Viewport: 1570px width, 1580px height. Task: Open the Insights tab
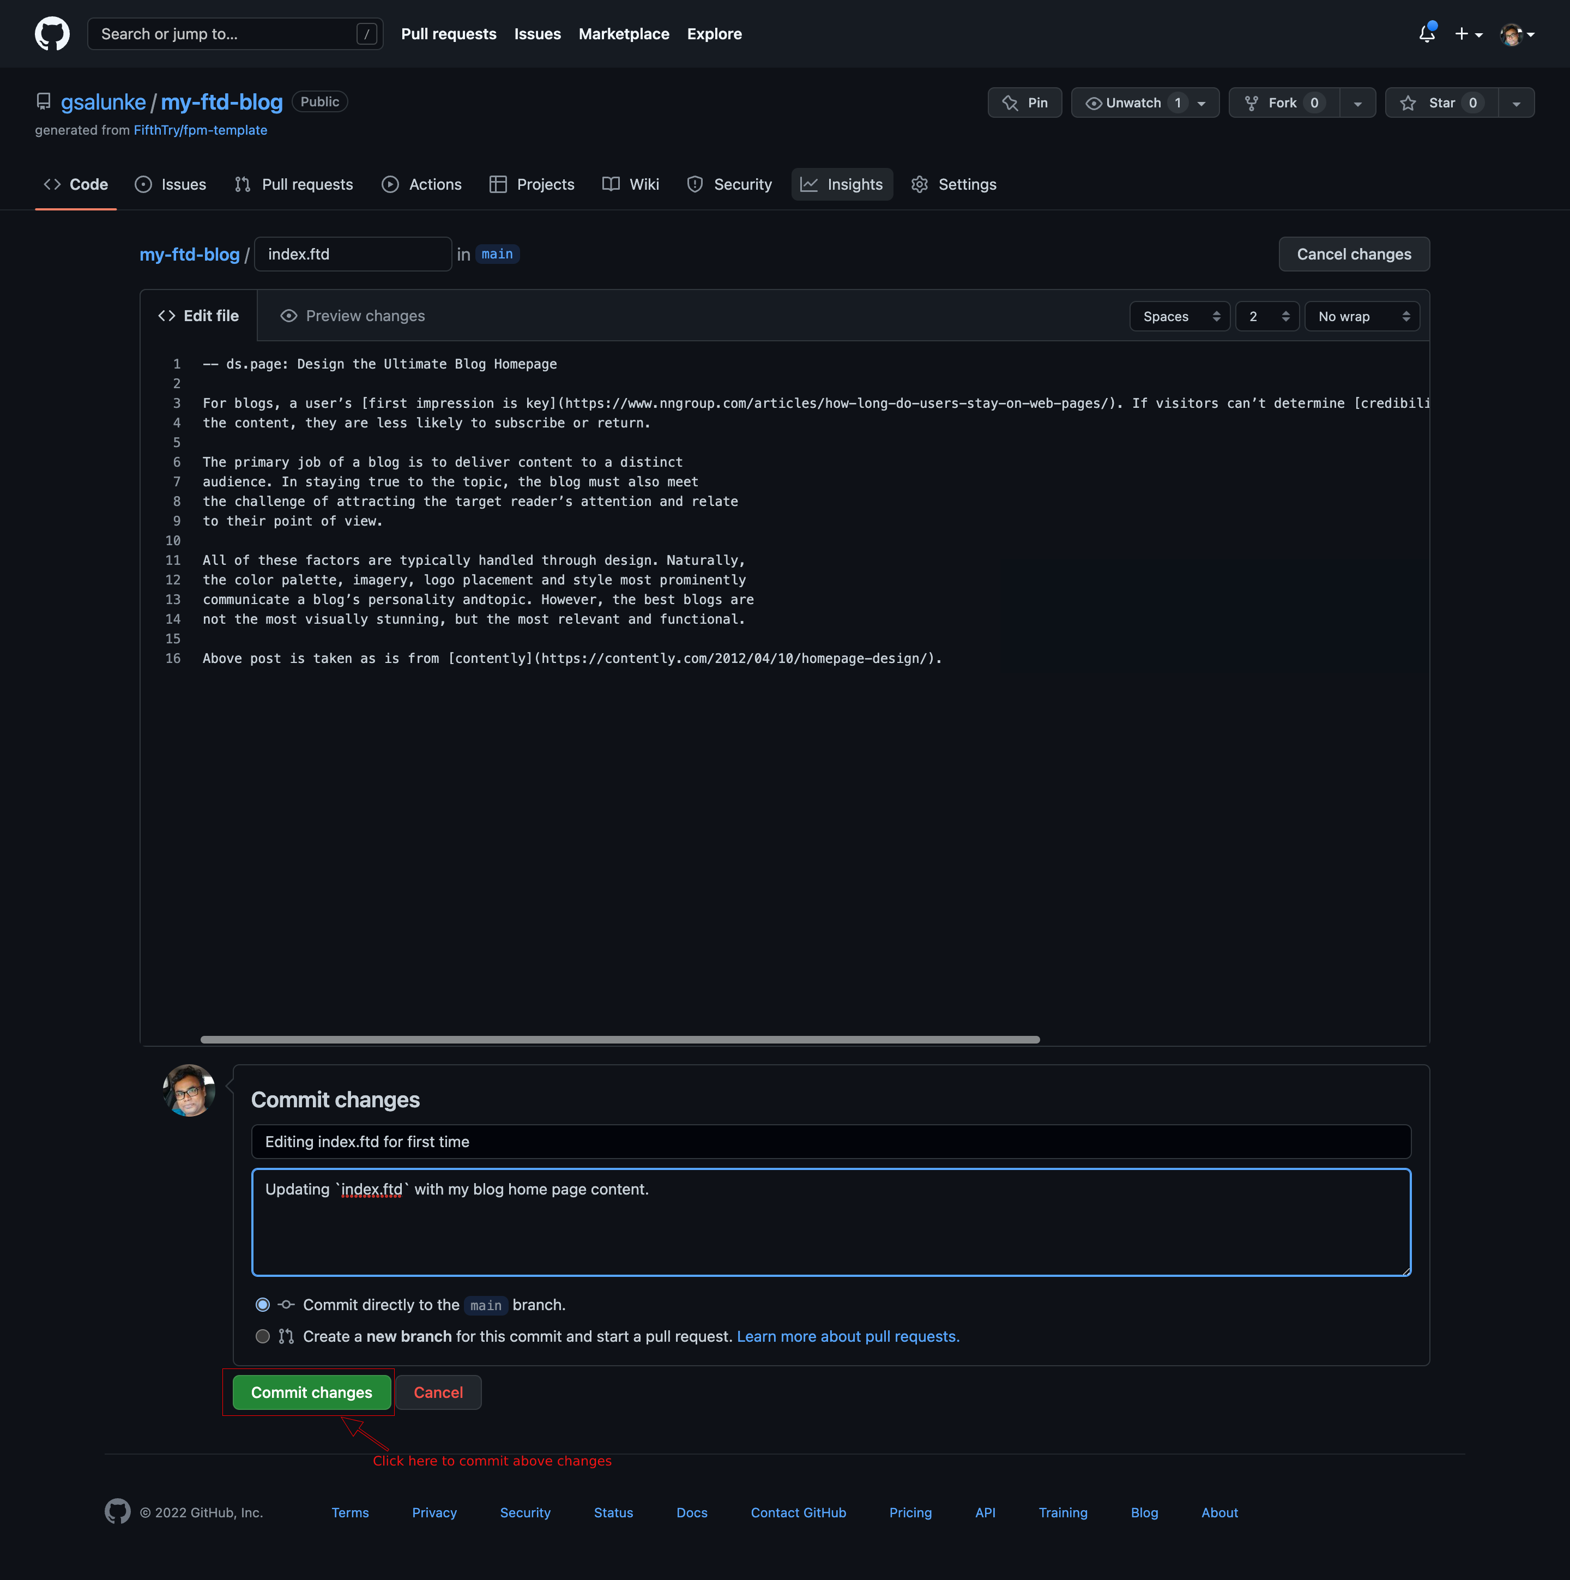point(842,185)
